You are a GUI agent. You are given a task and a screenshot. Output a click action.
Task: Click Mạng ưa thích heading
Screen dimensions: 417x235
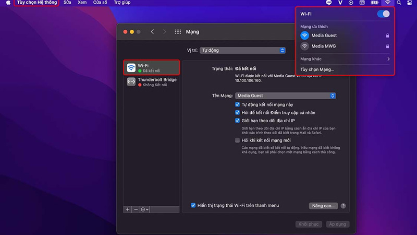[x=314, y=27]
